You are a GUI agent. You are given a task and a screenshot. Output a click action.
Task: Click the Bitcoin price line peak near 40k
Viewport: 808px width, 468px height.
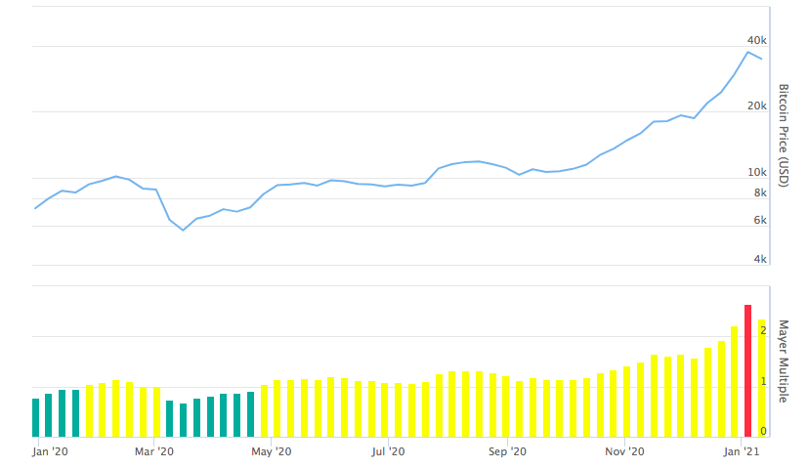pyautogui.click(x=748, y=52)
